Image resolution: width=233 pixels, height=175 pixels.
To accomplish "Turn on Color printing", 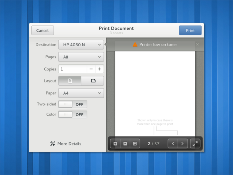I will click(x=73, y=114).
